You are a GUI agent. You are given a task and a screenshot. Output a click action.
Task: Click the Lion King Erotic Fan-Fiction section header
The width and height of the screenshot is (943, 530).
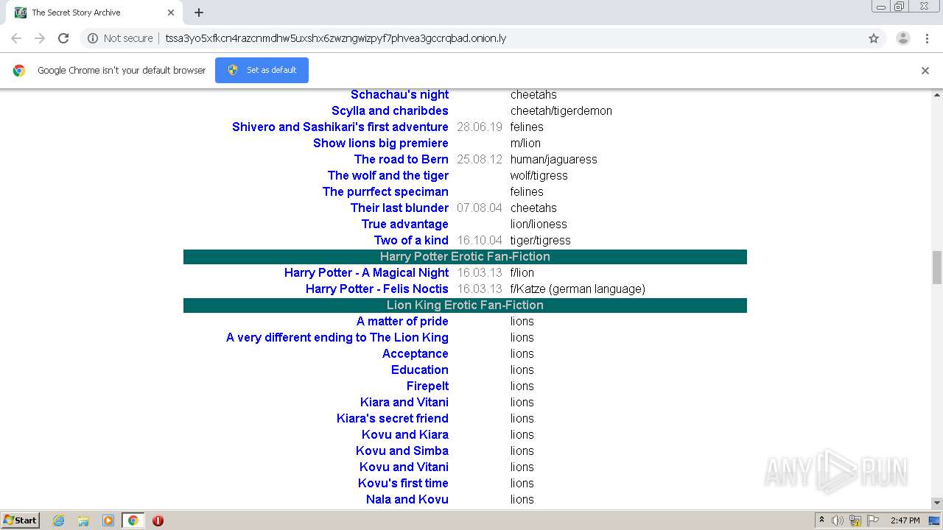[465, 305]
